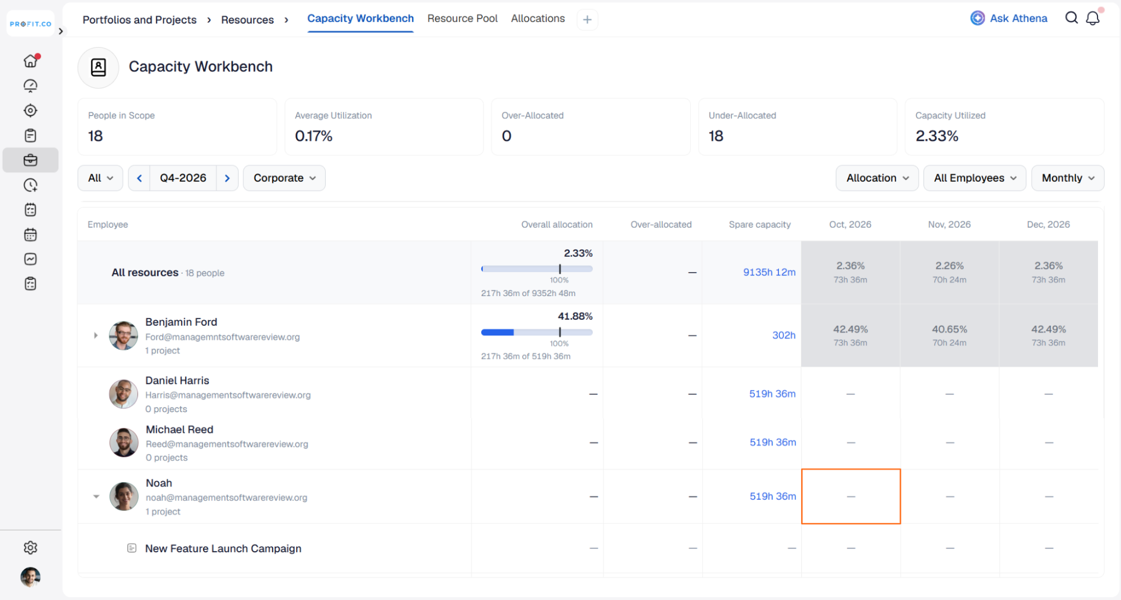
Task: Go to previous quarter with left arrow
Action: click(139, 178)
